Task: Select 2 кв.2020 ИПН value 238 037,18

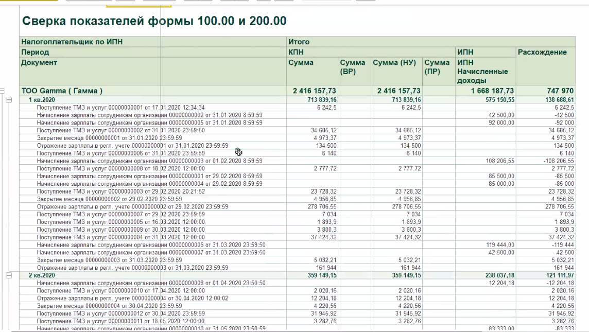Action: [496, 276]
